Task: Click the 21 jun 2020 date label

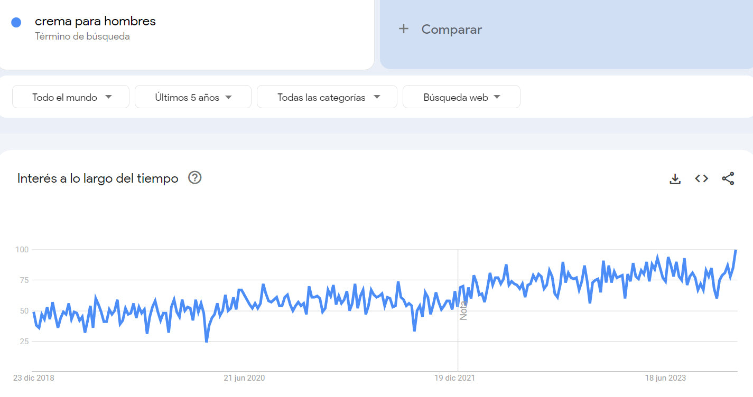Action: coord(244,378)
